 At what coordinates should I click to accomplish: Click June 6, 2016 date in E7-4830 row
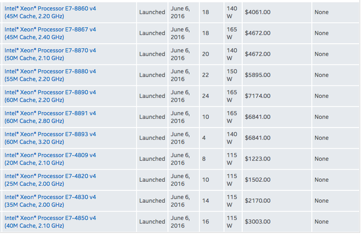coord(180,201)
